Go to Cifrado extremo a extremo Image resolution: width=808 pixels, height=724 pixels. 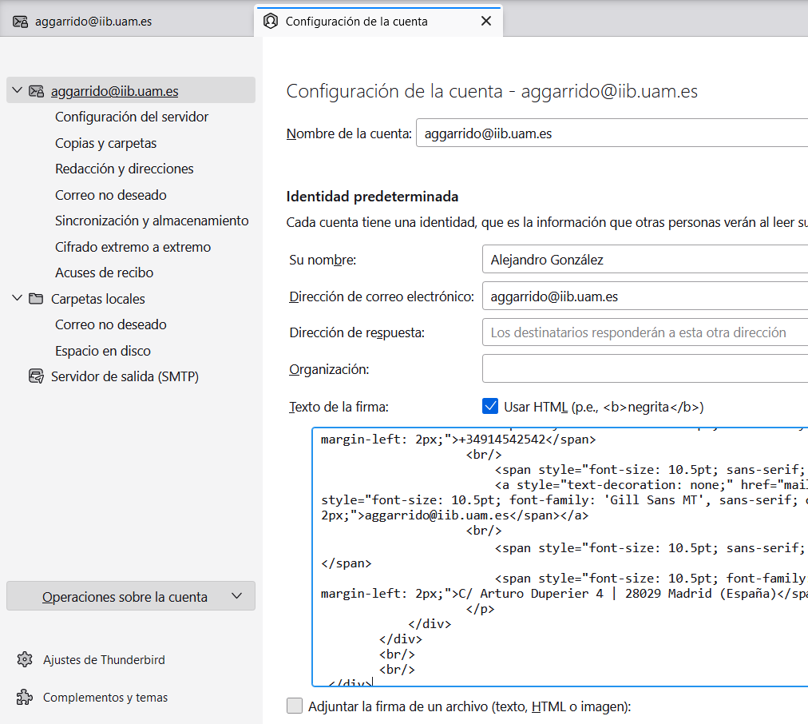(133, 247)
